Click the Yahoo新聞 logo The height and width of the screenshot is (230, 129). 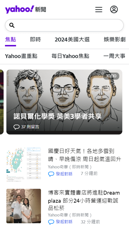click(x=25, y=9)
